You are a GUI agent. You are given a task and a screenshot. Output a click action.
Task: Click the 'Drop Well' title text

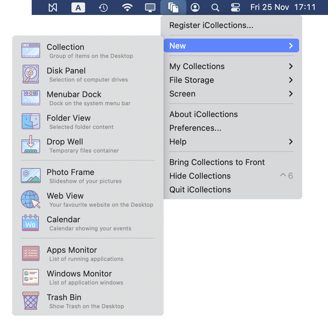65,142
